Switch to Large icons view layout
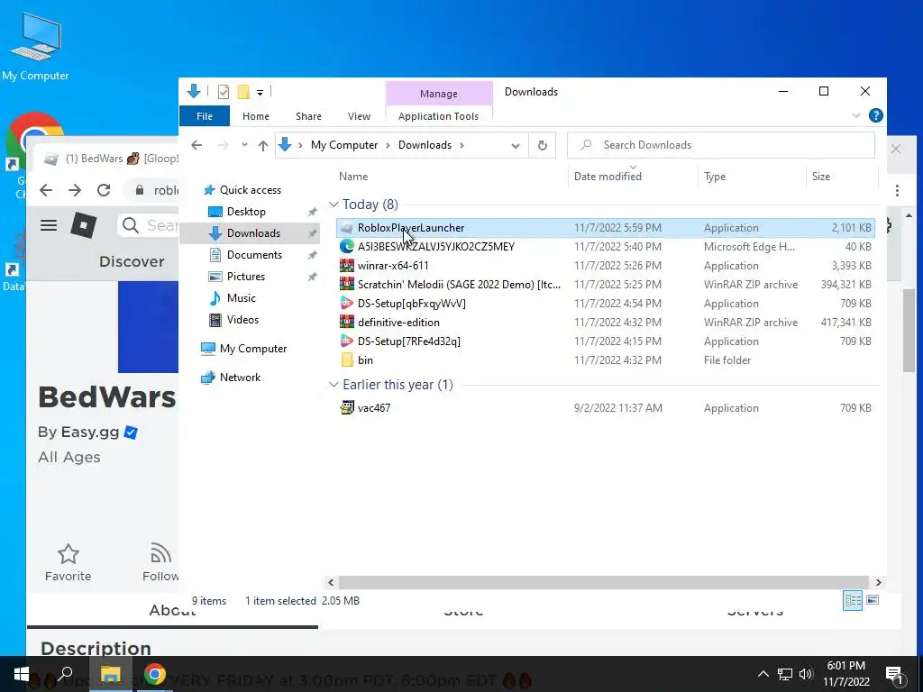Image resolution: width=923 pixels, height=692 pixels. 873,600
